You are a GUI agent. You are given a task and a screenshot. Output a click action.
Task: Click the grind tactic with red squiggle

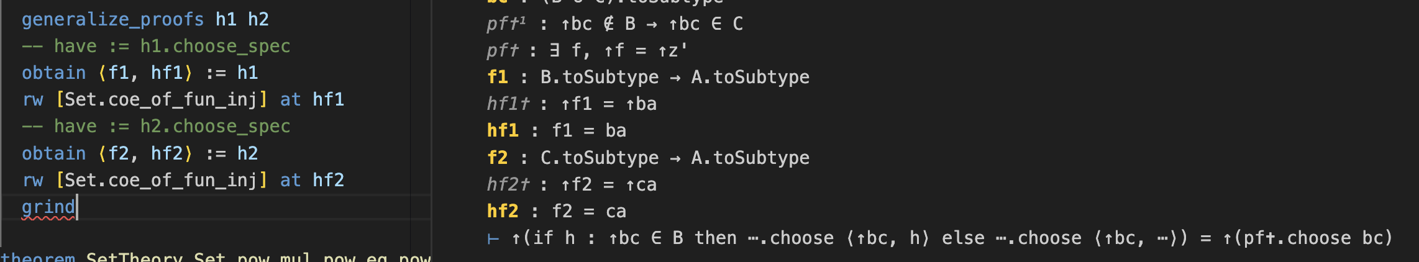tap(48, 207)
